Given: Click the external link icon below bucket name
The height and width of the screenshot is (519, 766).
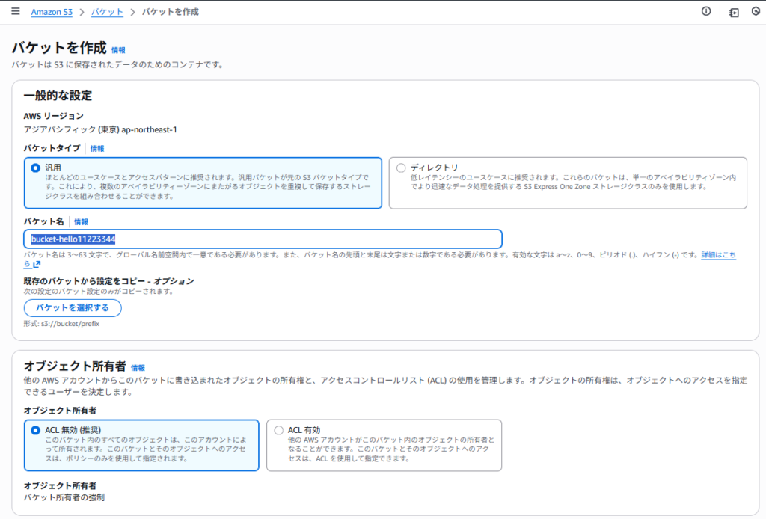Looking at the screenshot, I should coord(37,264).
